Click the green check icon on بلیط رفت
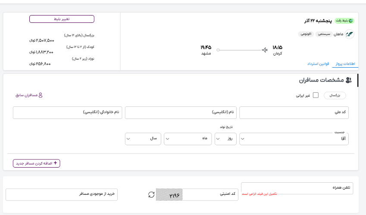This screenshot has height=215, width=366. pos(351,21)
